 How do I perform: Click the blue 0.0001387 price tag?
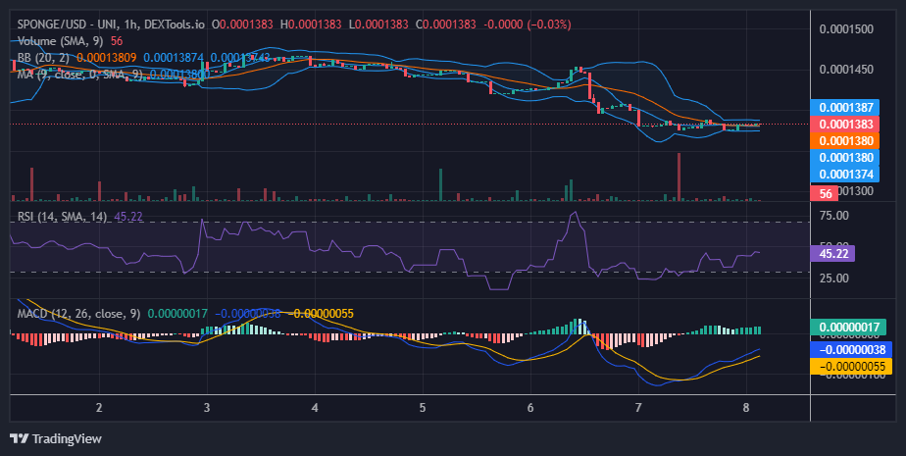(x=845, y=107)
